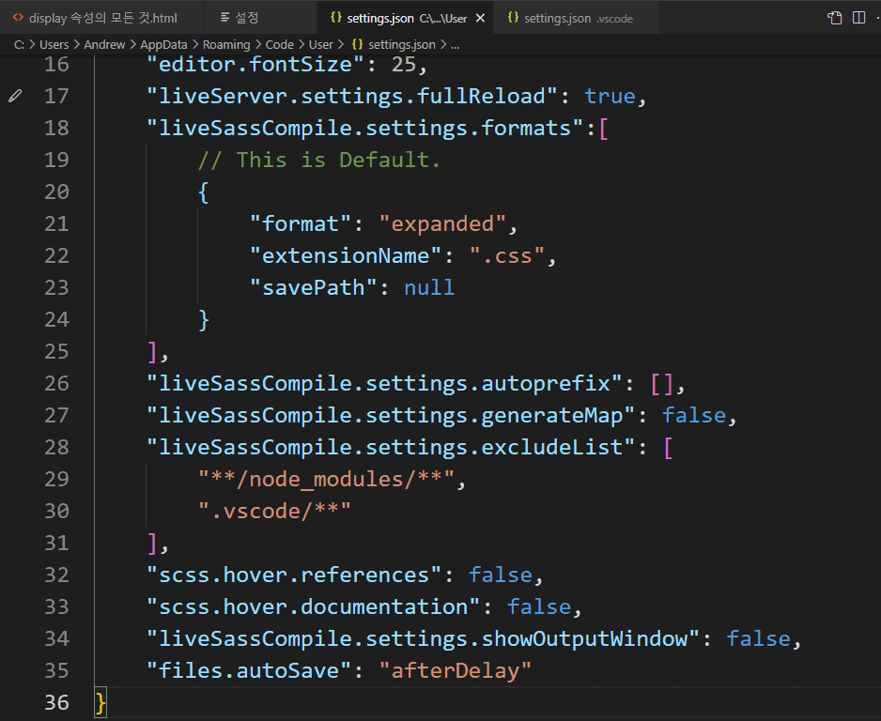This screenshot has width=881, height=721.
Task: Open the User breadcrumb folder
Action: point(321,45)
